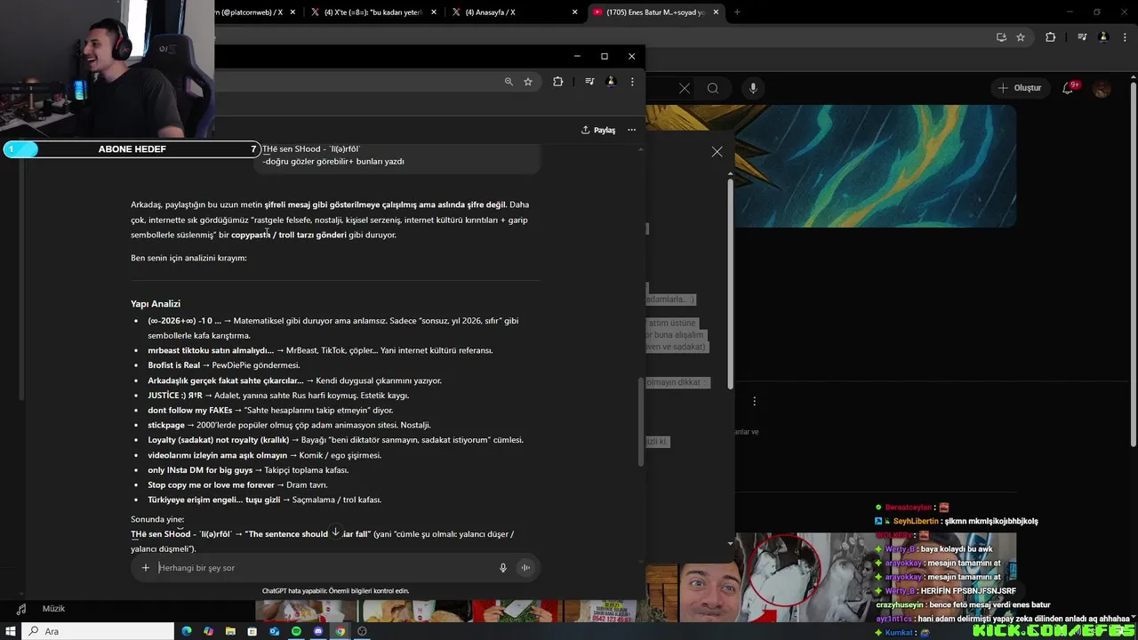Click the 'Ara' taskbar search box
The height and width of the screenshot is (640, 1138).
click(98, 631)
